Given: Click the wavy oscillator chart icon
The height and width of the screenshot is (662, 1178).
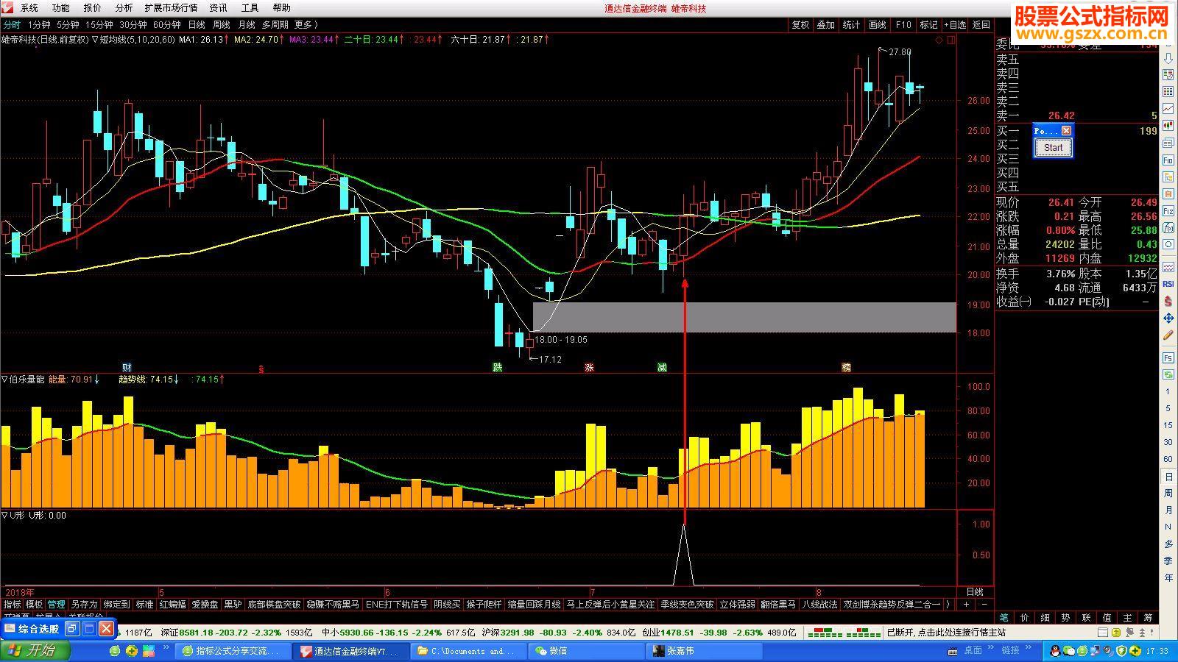Looking at the screenshot, I should pyautogui.click(x=1168, y=266).
